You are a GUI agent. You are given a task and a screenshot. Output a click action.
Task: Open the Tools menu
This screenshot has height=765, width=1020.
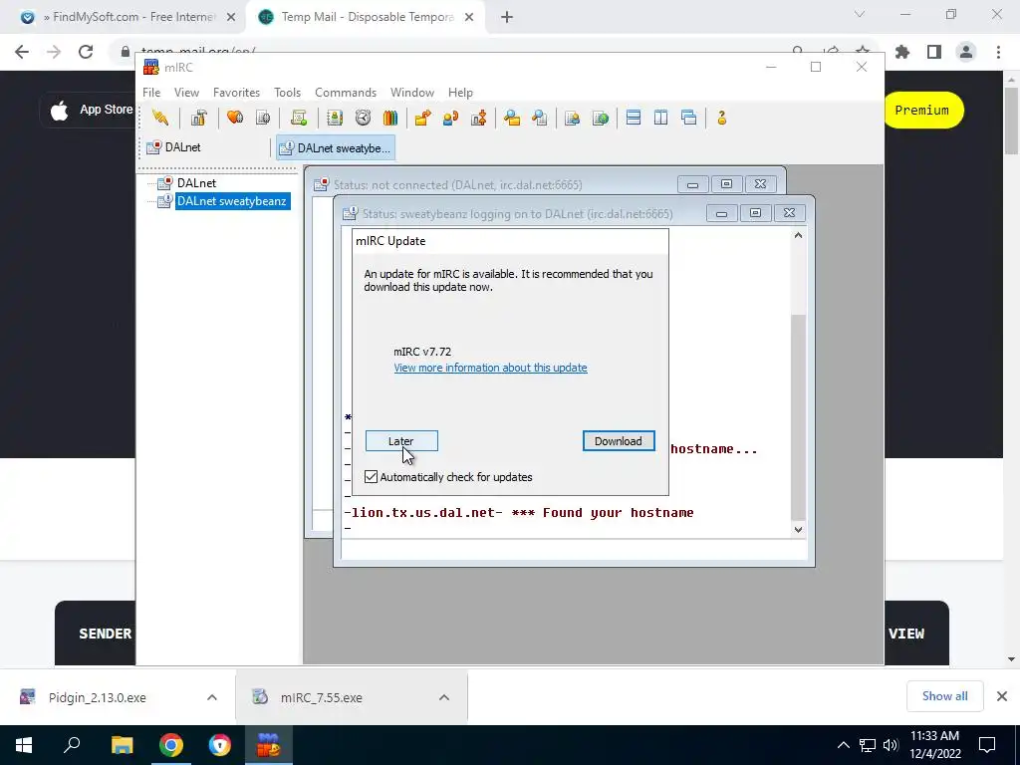[287, 93]
